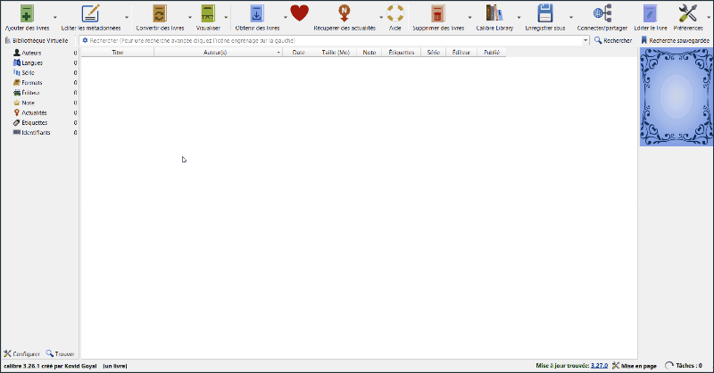
Task: Sort by Note column header
Action: click(x=369, y=53)
